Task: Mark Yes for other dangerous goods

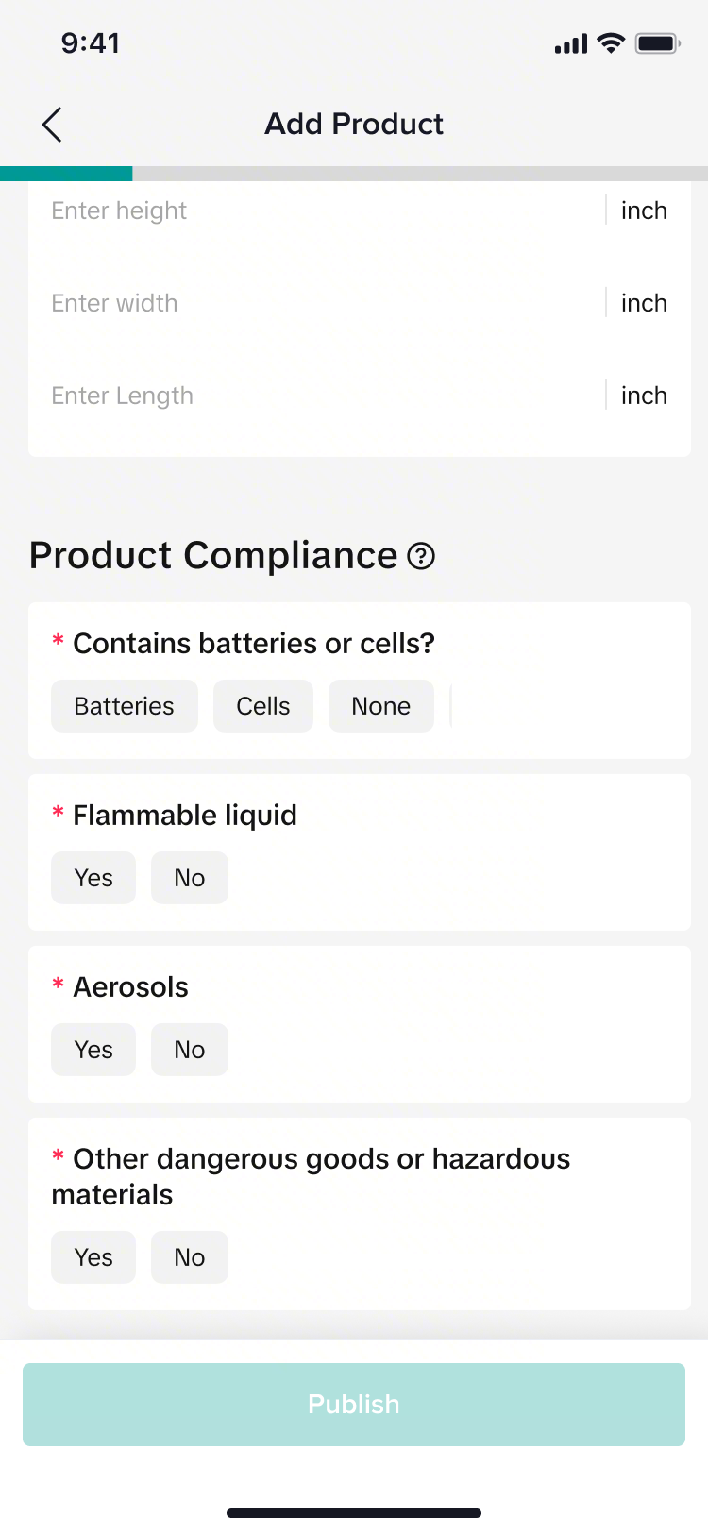Action: pyautogui.click(x=93, y=1257)
